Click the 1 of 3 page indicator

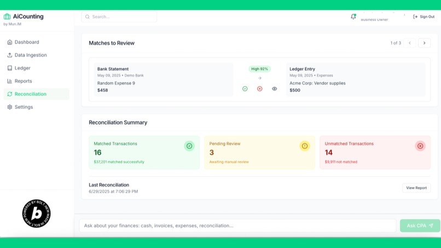coord(396,43)
